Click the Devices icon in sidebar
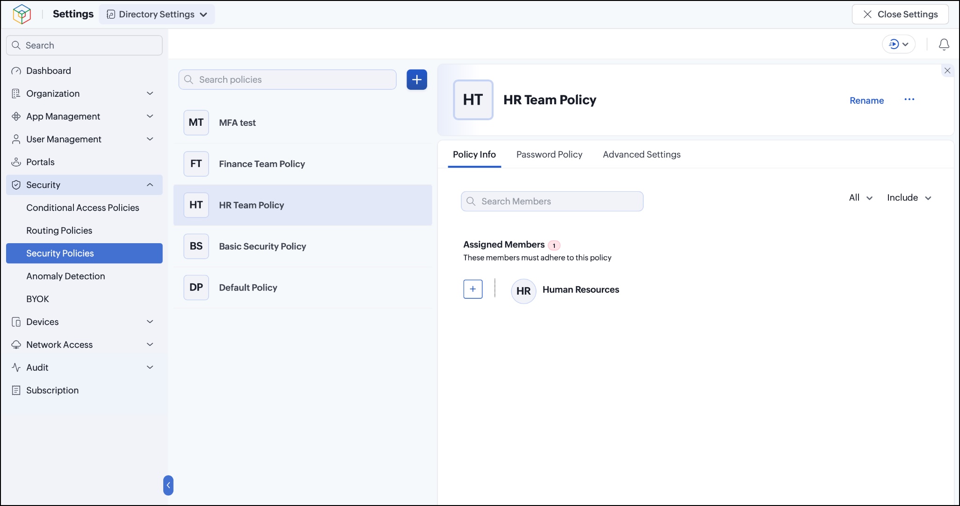This screenshot has width=960, height=506. 16,322
